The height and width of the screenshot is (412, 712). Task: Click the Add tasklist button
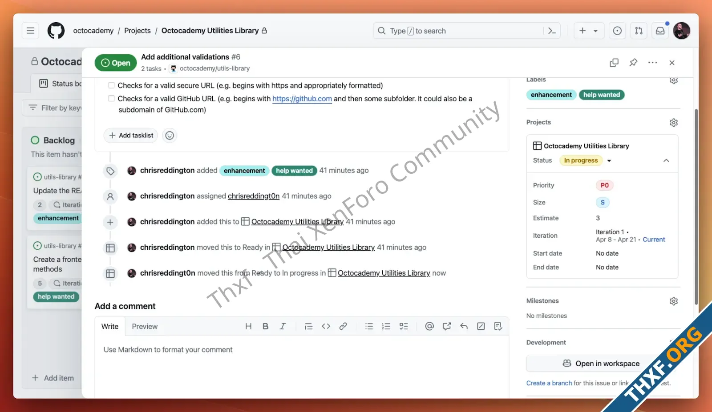coord(131,135)
